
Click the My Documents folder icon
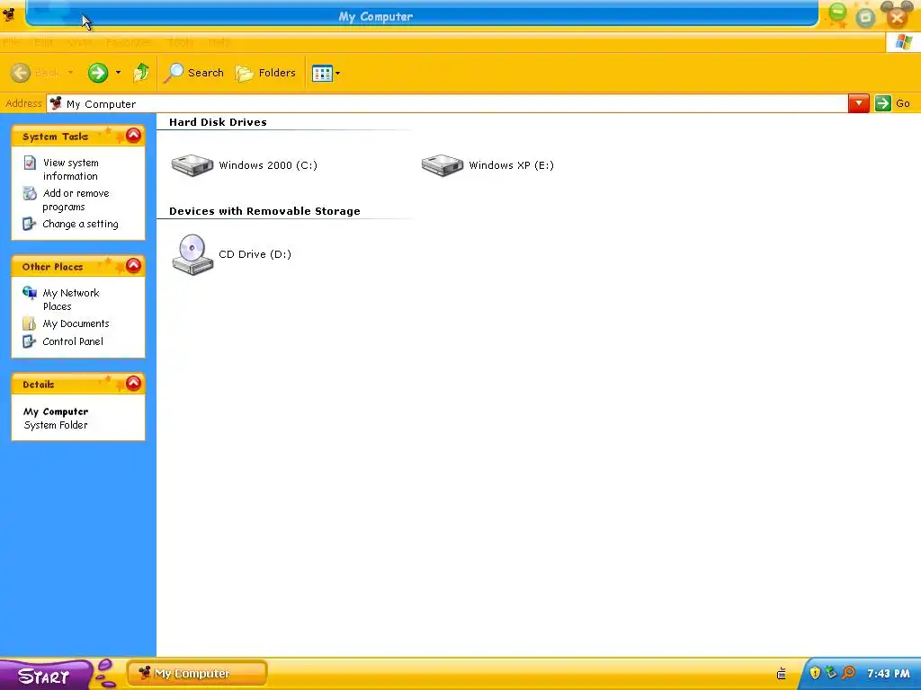[29, 323]
